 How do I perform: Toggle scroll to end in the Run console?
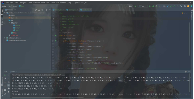click(9, 85)
